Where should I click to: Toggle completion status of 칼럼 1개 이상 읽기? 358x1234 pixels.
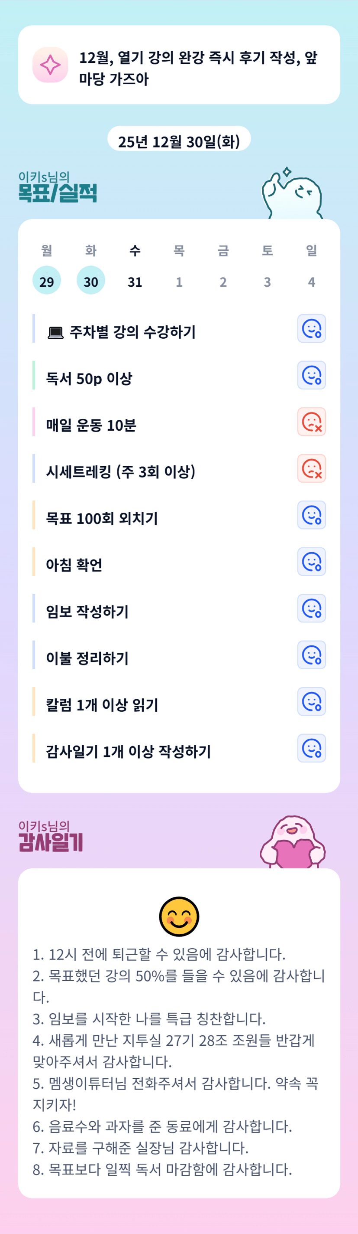click(x=311, y=701)
